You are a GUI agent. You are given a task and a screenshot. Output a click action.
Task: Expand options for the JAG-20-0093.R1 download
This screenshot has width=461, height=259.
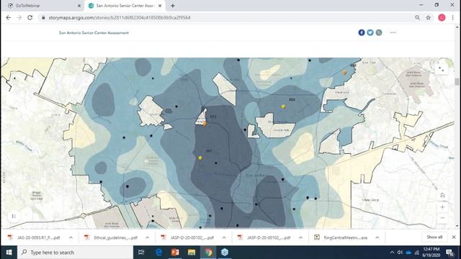(71, 237)
